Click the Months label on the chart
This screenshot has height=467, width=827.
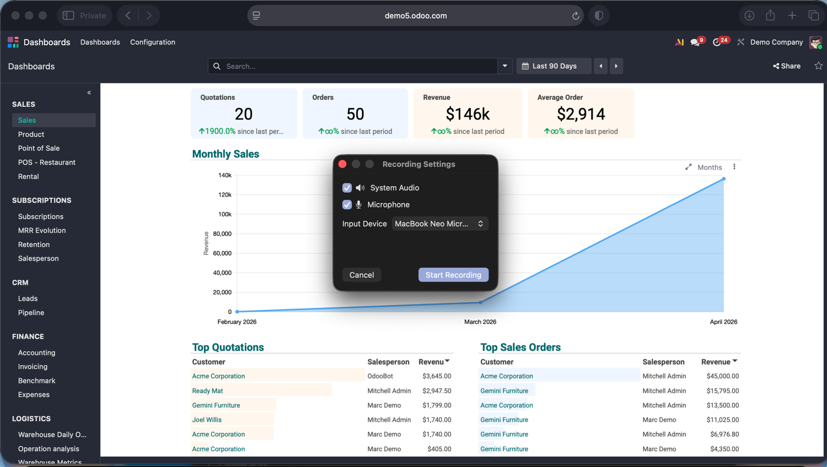point(710,167)
